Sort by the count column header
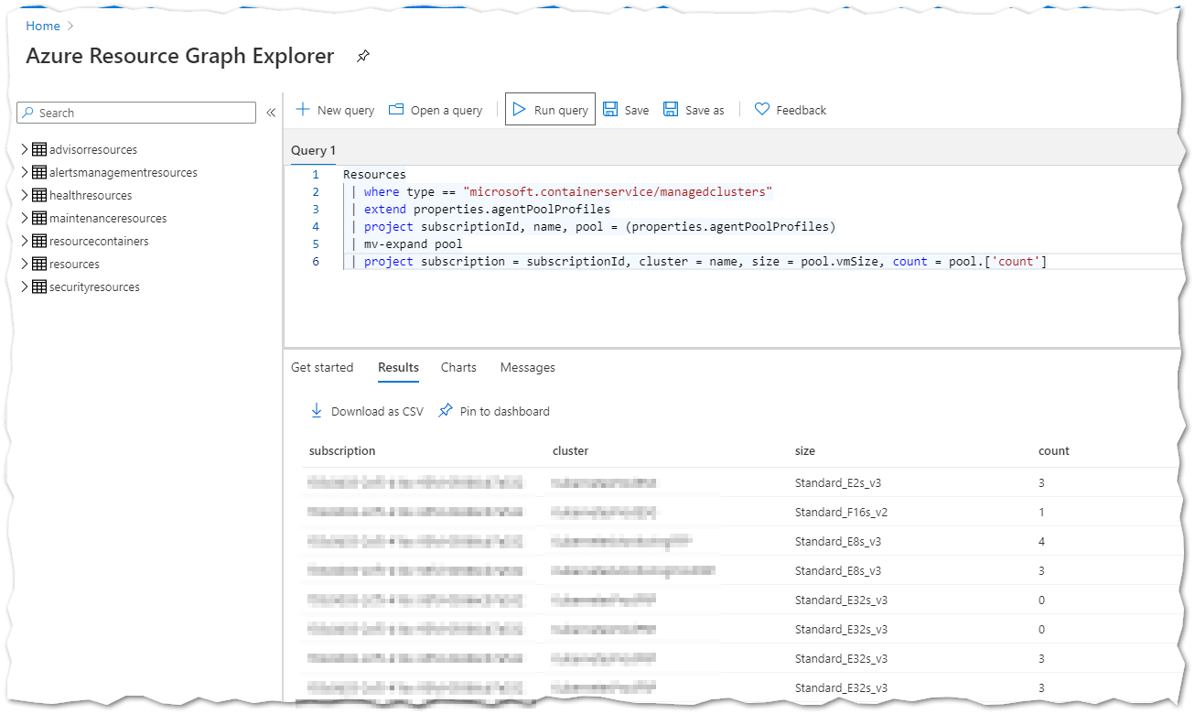1195x714 pixels. pyautogui.click(x=1054, y=450)
